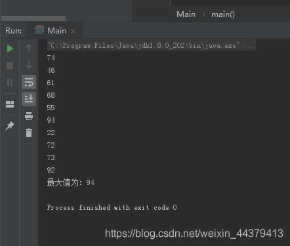Click the output value 68
This screenshot has width=290, height=246.
tap(51, 95)
